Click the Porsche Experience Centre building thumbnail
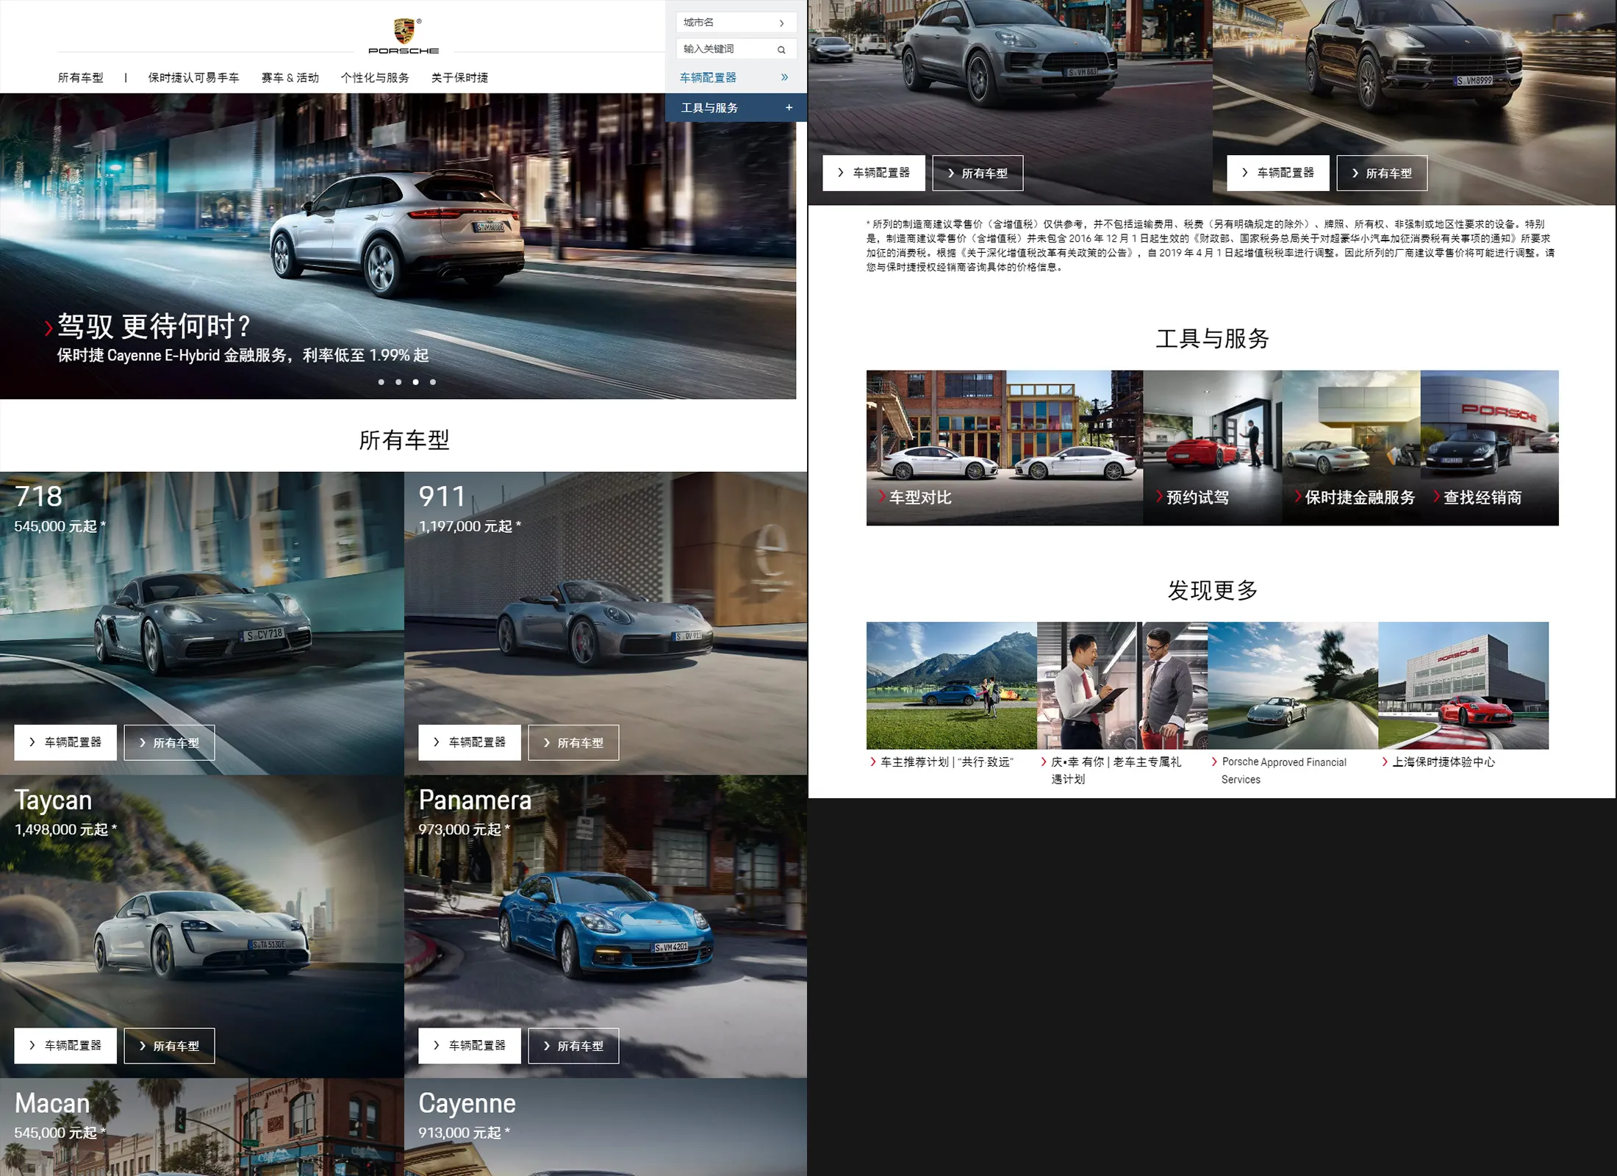Screen dimensions: 1617x1176 tap(1463, 685)
